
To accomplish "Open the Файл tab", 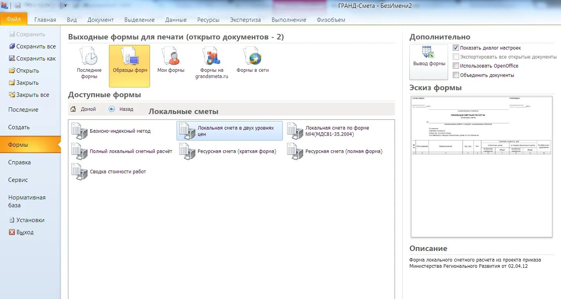I will point(14,19).
